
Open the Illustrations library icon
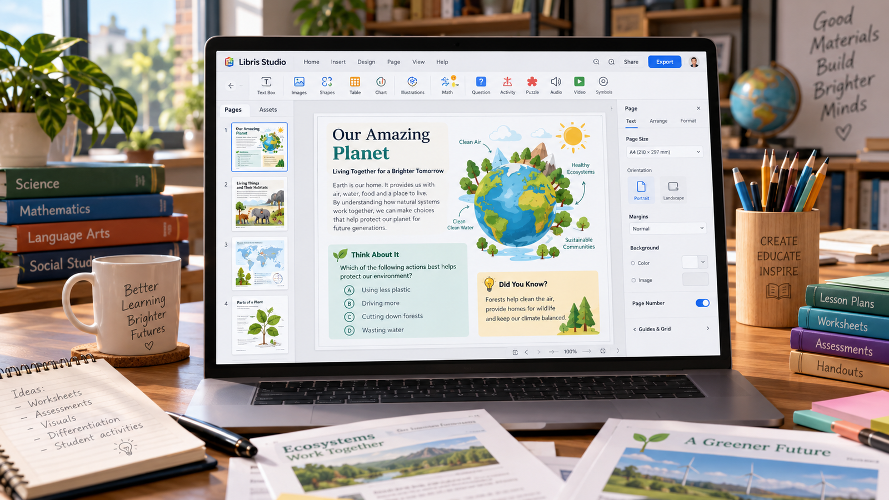412,86
